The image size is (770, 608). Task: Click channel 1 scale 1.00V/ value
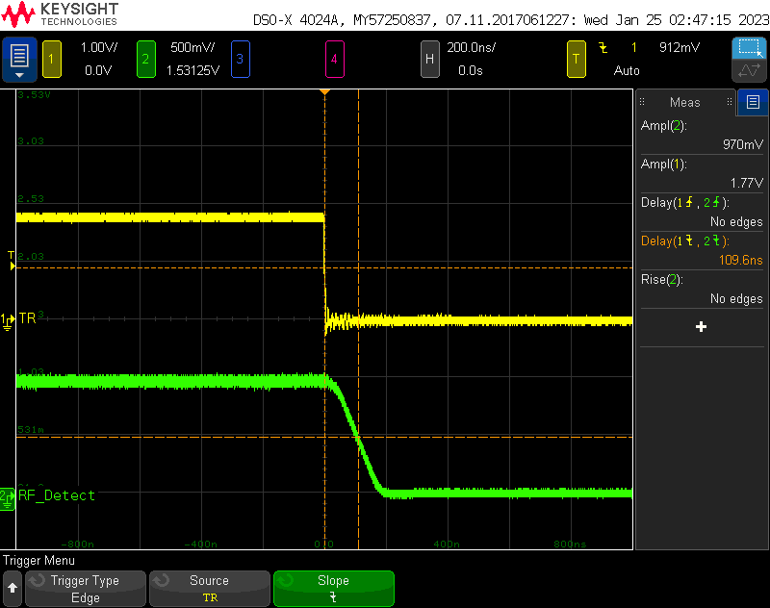(x=99, y=47)
